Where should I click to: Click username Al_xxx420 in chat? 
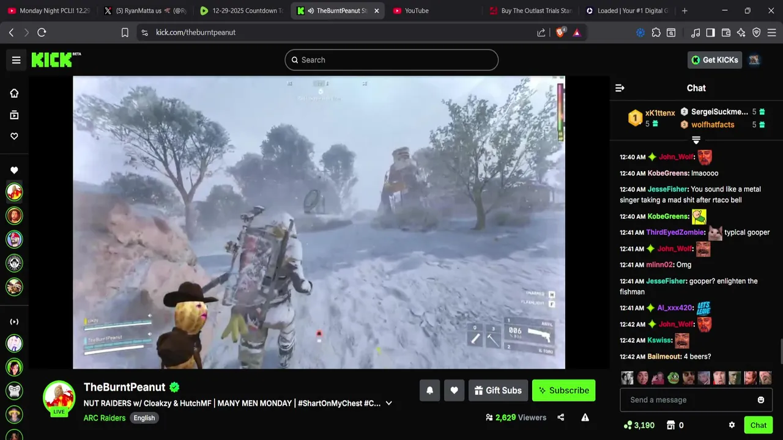tap(675, 308)
